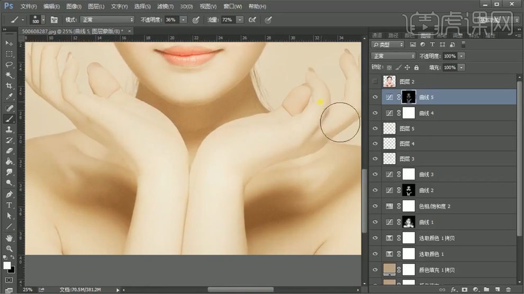Click the 曲线 2 layer mask thumbnail

point(409,191)
